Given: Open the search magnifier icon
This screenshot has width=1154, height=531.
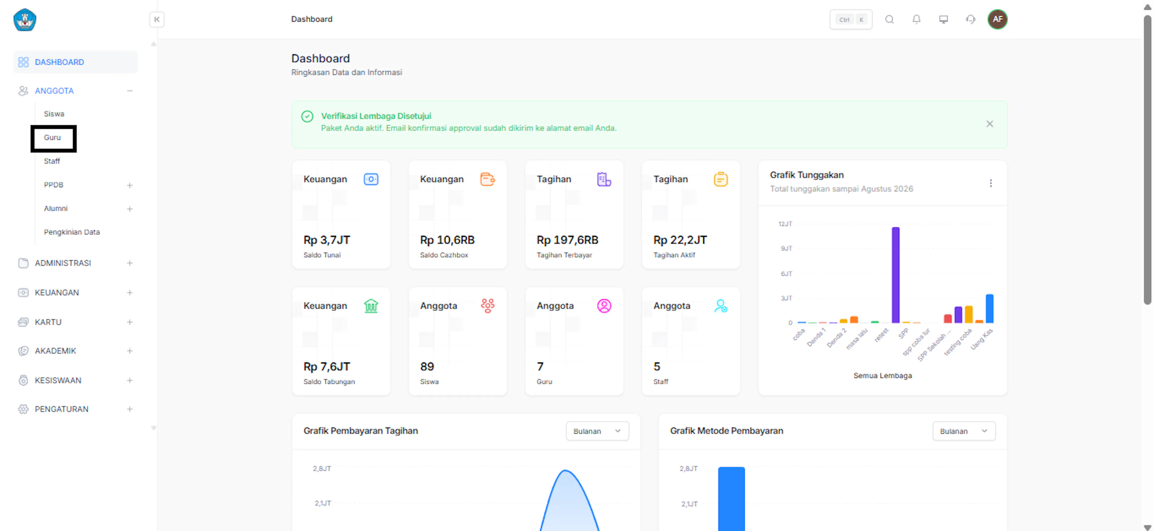Looking at the screenshot, I should click(x=889, y=19).
